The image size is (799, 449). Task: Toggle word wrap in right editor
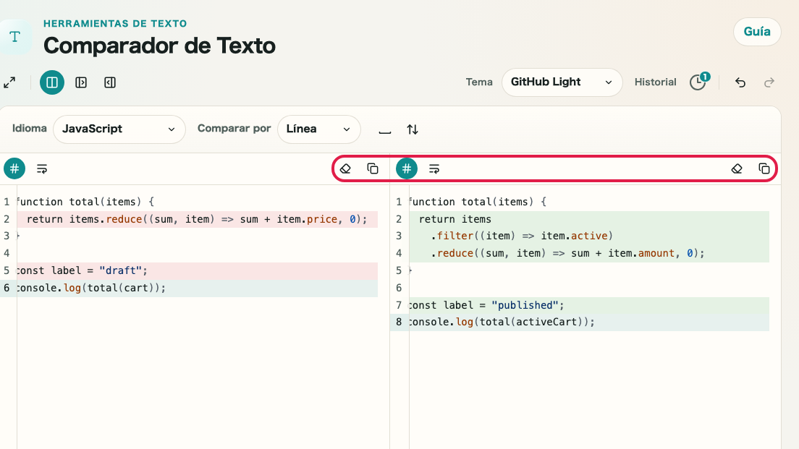pyautogui.click(x=434, y=169)
